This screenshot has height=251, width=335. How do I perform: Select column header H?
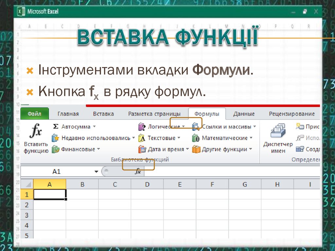coord(277,184)
